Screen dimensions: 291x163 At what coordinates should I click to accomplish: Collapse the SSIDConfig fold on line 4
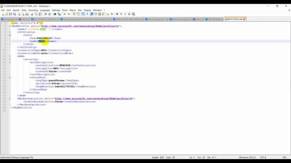point(10,32)
